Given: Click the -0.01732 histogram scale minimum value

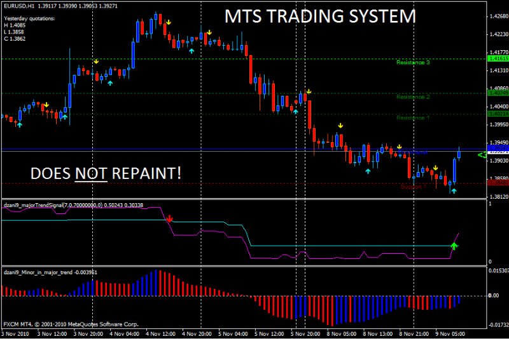Looking at the screenshot, I should [498, 324].
